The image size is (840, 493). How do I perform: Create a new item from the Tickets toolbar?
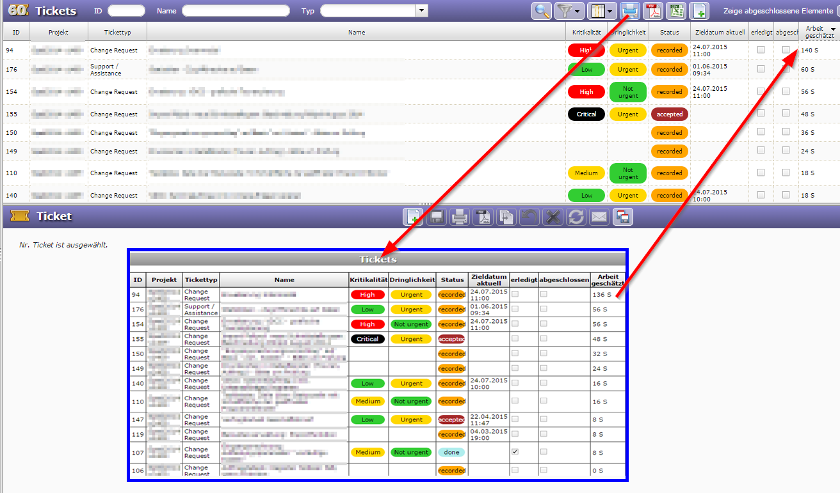699,11
